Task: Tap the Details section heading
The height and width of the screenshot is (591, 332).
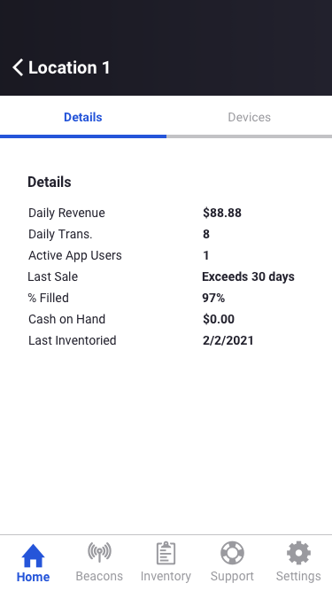Action: pos(50,182)
